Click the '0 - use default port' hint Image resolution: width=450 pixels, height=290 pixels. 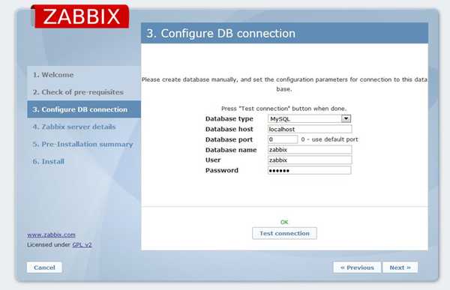[329, 139]
